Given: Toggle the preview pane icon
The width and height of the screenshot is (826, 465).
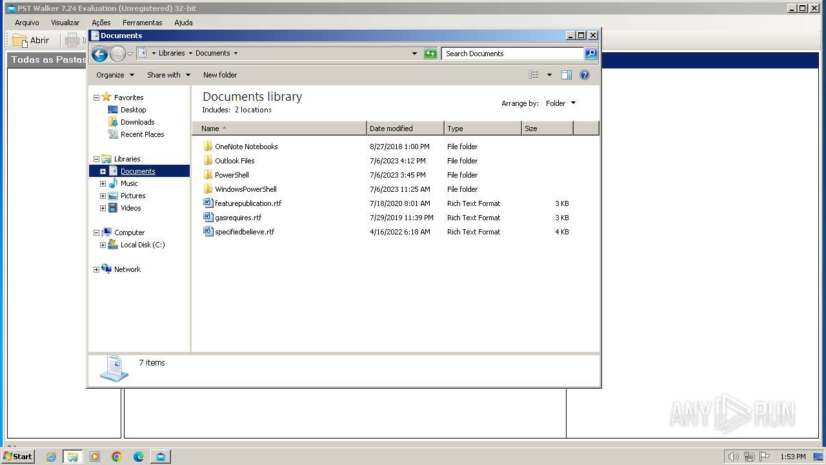Looking at the screenshot, I should click(x=567, y=75).
